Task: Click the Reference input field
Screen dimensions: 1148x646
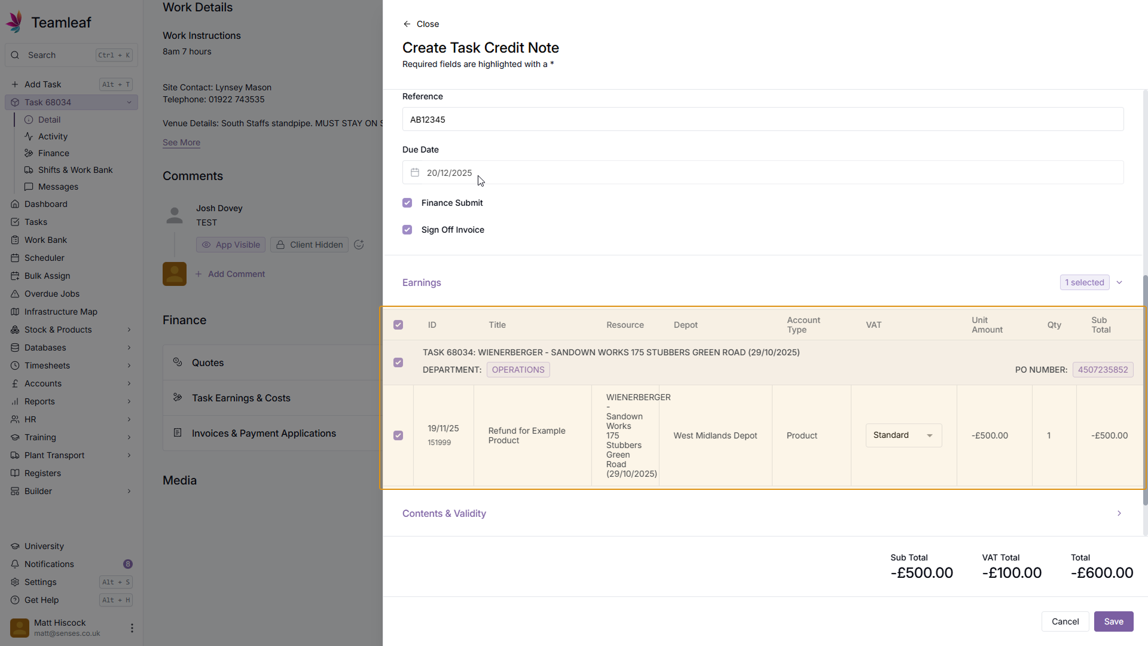Action: coord(762,120)
